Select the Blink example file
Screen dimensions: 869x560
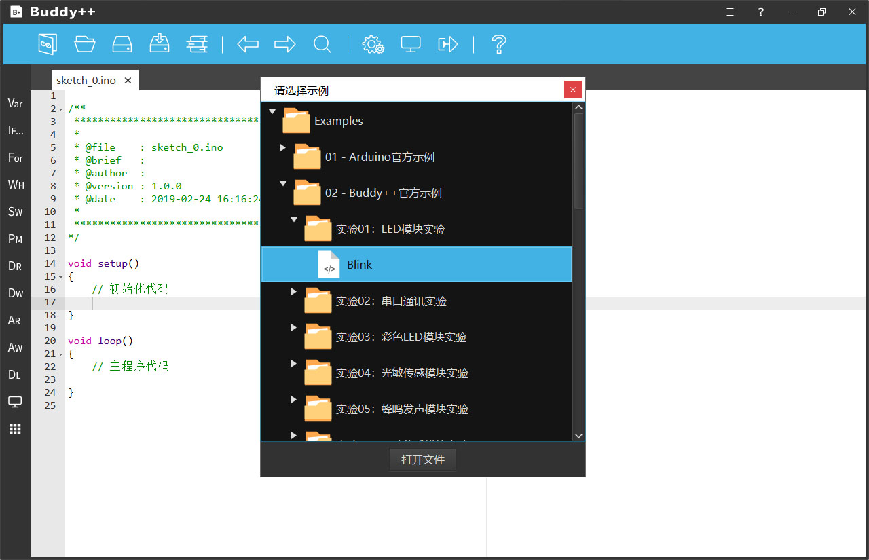[x=417, y=265]
